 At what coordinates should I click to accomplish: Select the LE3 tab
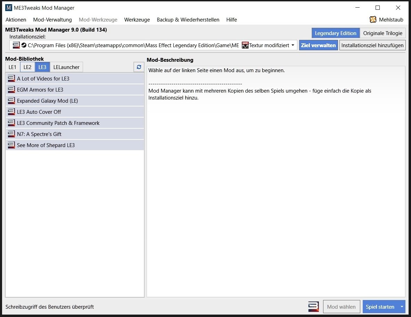point(42,67)
